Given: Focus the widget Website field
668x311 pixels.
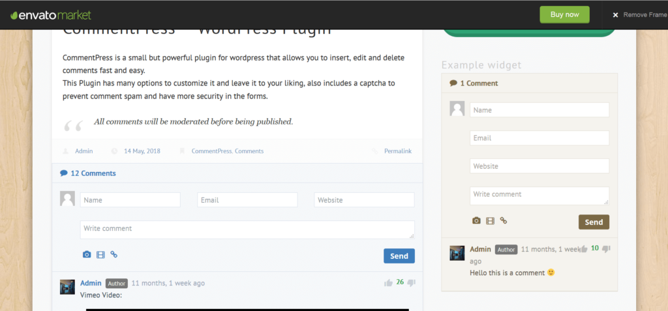Looking at the screenshot, I should tap(539, 166).
